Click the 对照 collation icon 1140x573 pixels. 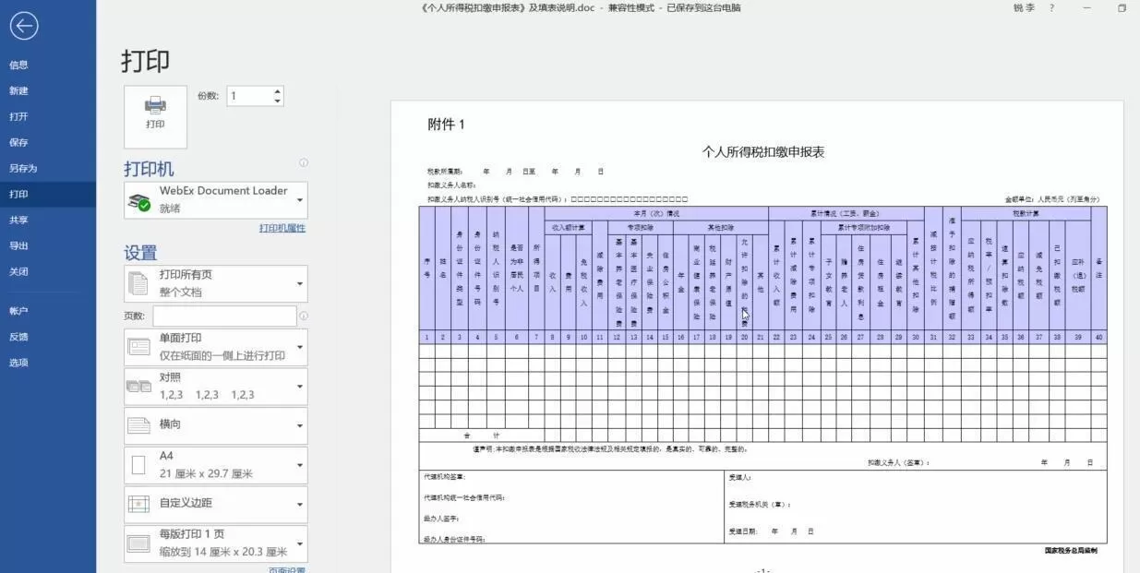point(138,385)
